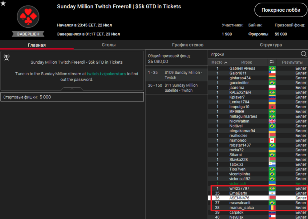Select player rscavalcanti
308x219 pixels.
pos(240,203)
